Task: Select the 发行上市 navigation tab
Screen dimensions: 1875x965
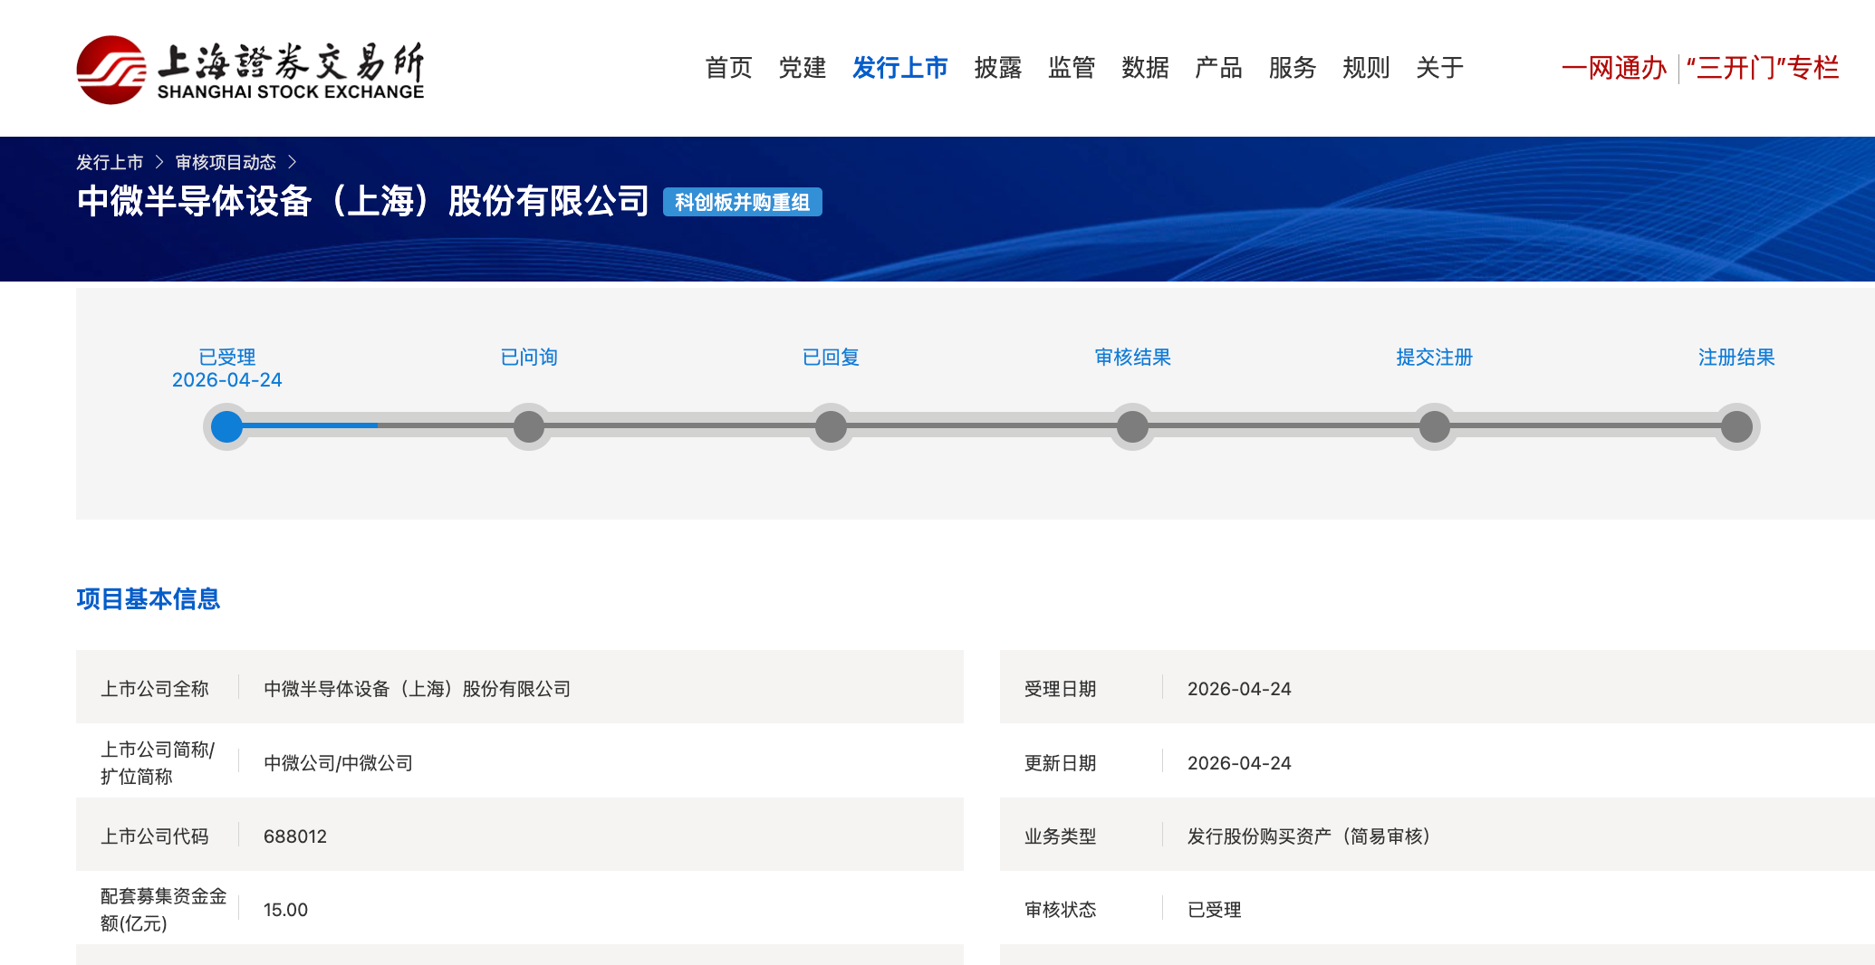Action: click(x=899, y=68)
